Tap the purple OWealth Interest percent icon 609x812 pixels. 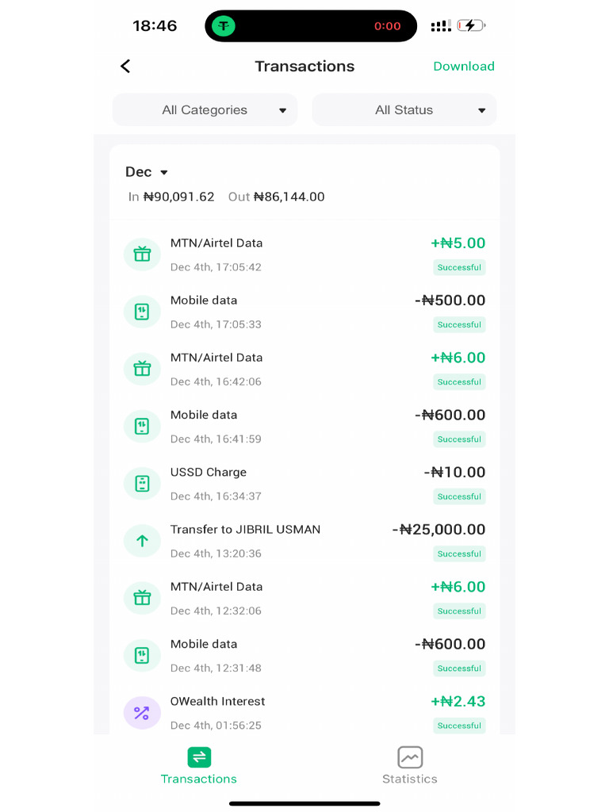point(142,713)
